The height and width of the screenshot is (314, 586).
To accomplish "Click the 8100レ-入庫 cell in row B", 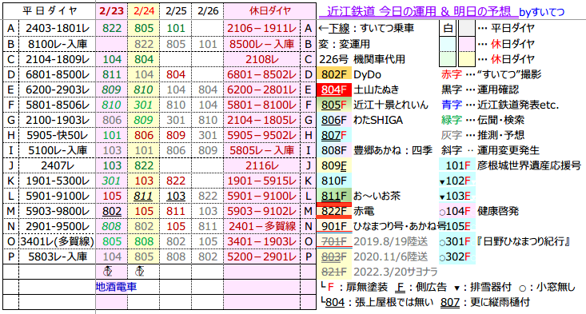I will click(58, 44).
